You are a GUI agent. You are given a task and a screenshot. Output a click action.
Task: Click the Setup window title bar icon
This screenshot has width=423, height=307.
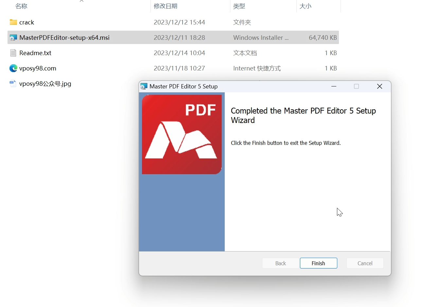[144, 86]
